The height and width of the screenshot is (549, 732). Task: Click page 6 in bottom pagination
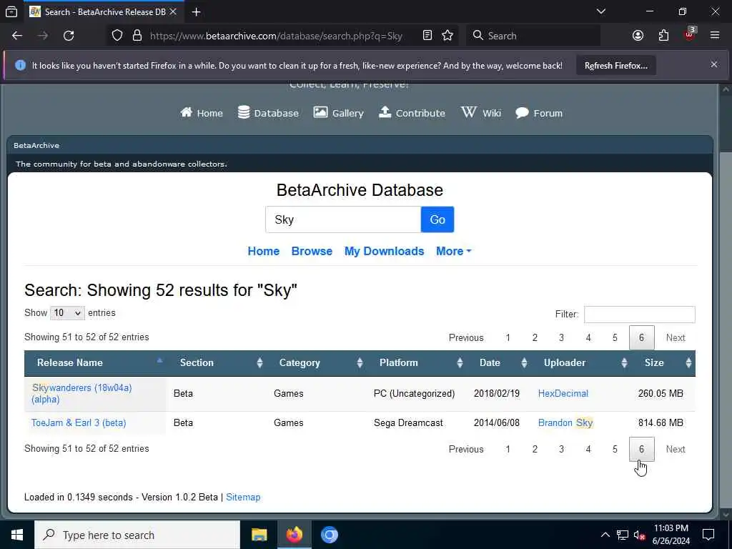(x=641, y=449)
